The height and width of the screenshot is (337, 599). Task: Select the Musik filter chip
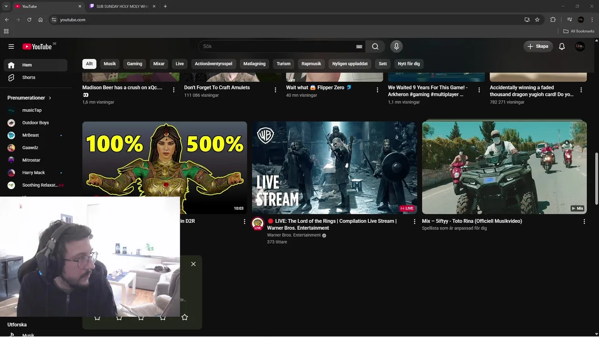(110, 64)
